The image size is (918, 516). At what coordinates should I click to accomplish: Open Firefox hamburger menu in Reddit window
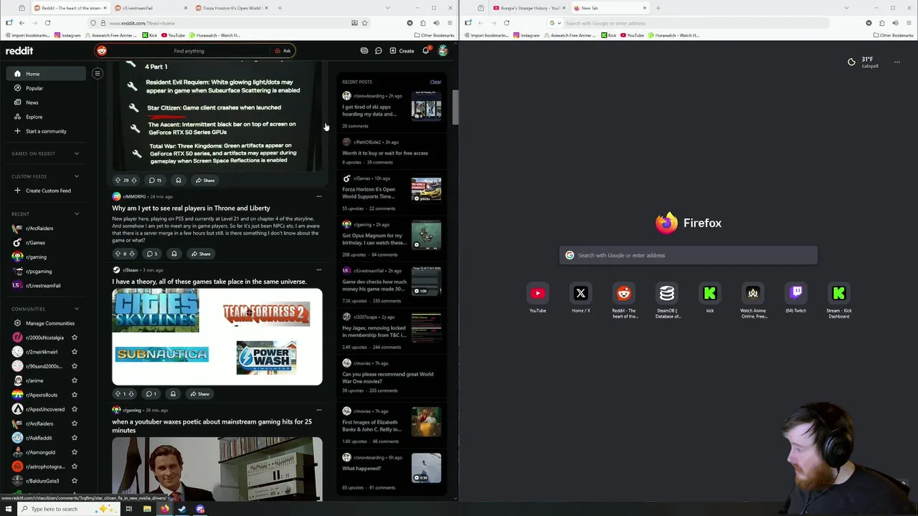coord(450,23)
